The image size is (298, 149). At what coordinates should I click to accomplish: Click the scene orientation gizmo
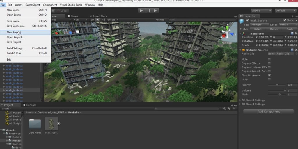pyautogui.click(x=227, y=33)
